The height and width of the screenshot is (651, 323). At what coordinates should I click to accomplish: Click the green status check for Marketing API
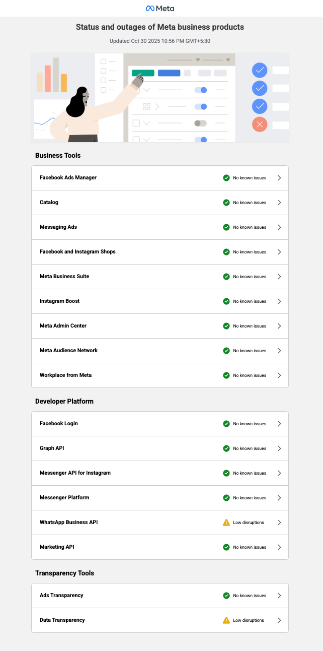(x=226, y=547)
